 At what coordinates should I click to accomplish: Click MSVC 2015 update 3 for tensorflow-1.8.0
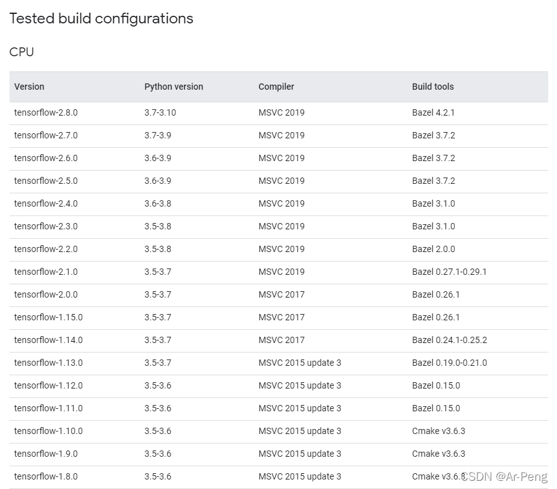[x=300, y=477]
